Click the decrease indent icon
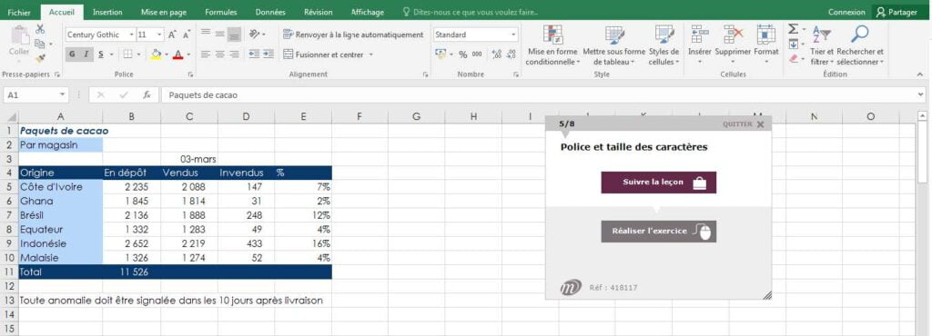The image size is (932, 336). point(254,54)
